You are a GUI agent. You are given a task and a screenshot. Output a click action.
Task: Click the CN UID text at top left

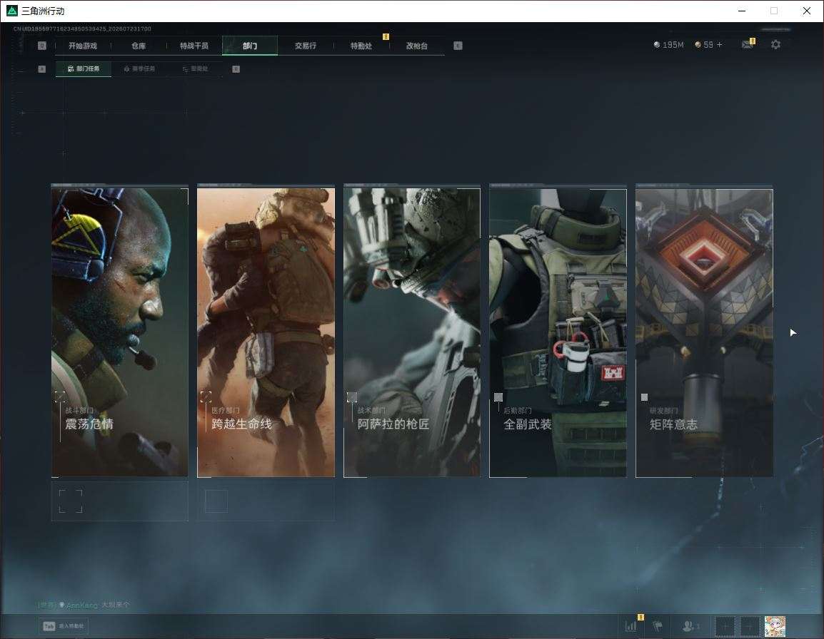[82, 29]
